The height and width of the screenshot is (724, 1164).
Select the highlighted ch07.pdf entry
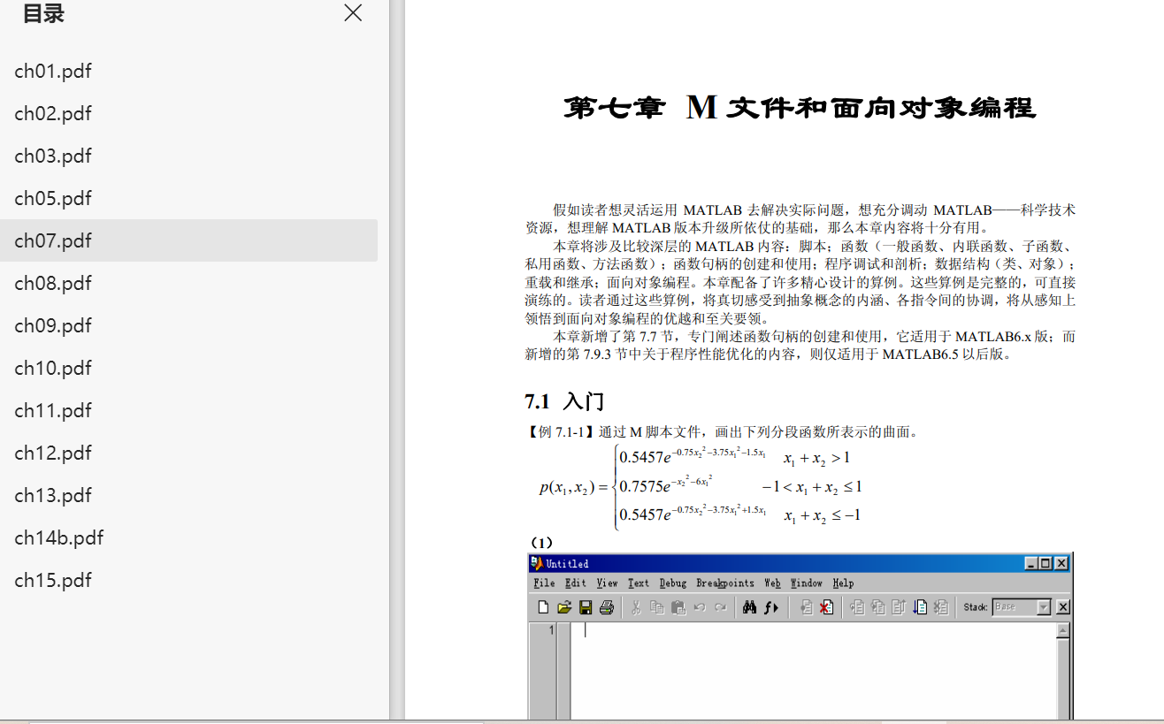(188, 240)
